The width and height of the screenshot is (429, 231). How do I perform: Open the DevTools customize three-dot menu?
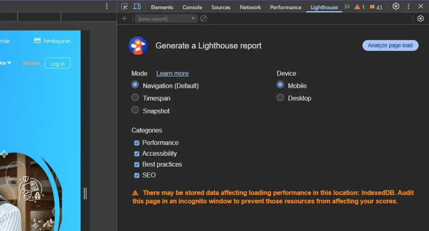pyautogui.click(x=408, y=6)
